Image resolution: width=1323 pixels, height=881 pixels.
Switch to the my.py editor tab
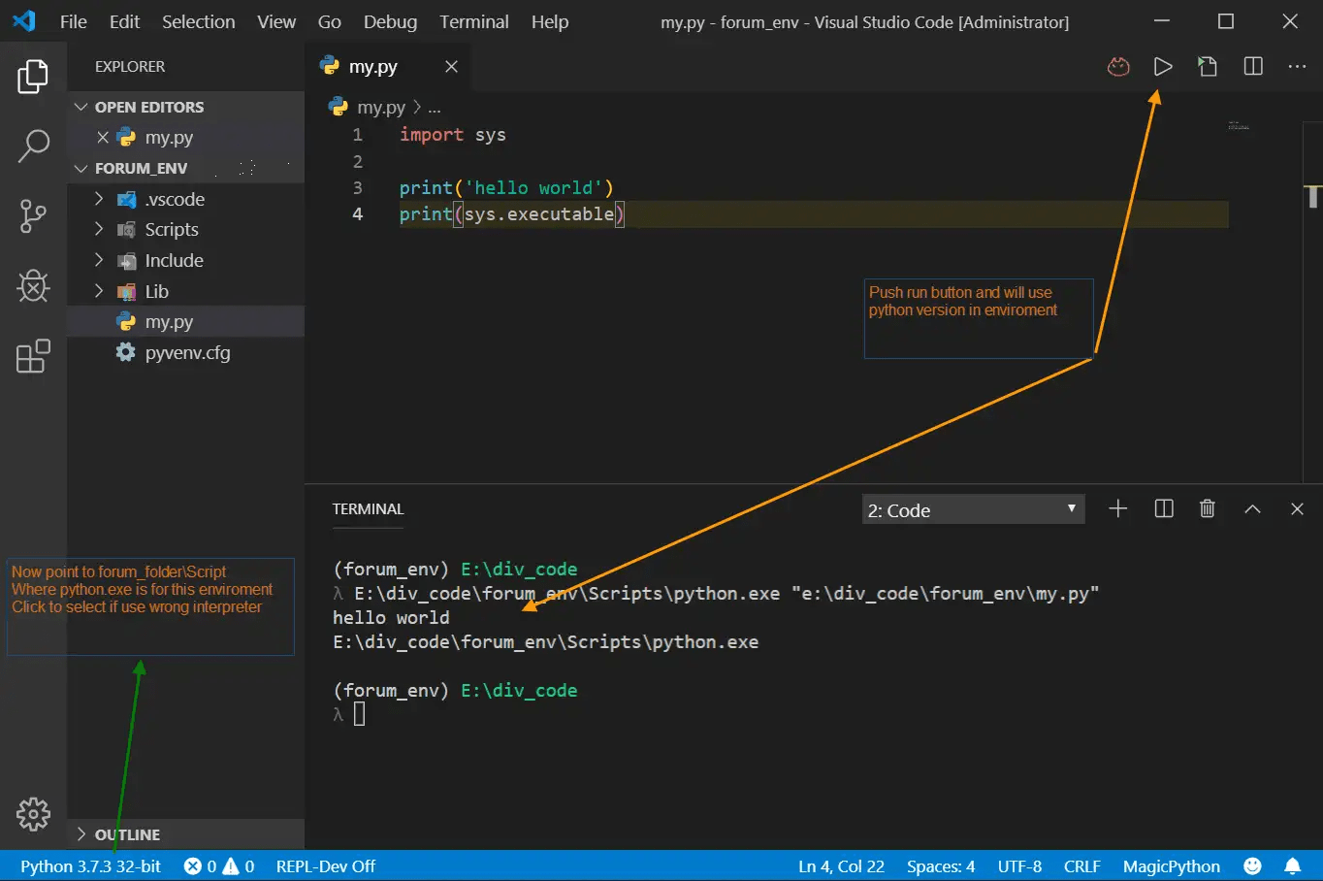371,66
